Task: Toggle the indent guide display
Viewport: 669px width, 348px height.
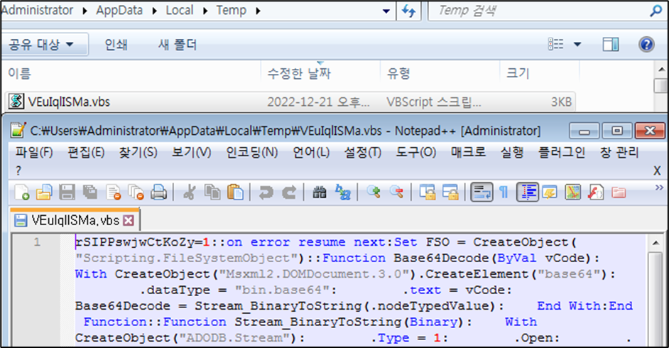Action: (528, 192)
